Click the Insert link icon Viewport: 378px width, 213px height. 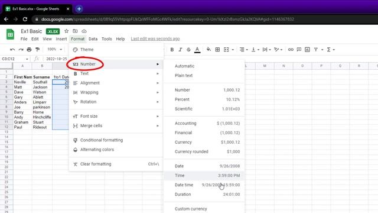[x=291, y=50]
